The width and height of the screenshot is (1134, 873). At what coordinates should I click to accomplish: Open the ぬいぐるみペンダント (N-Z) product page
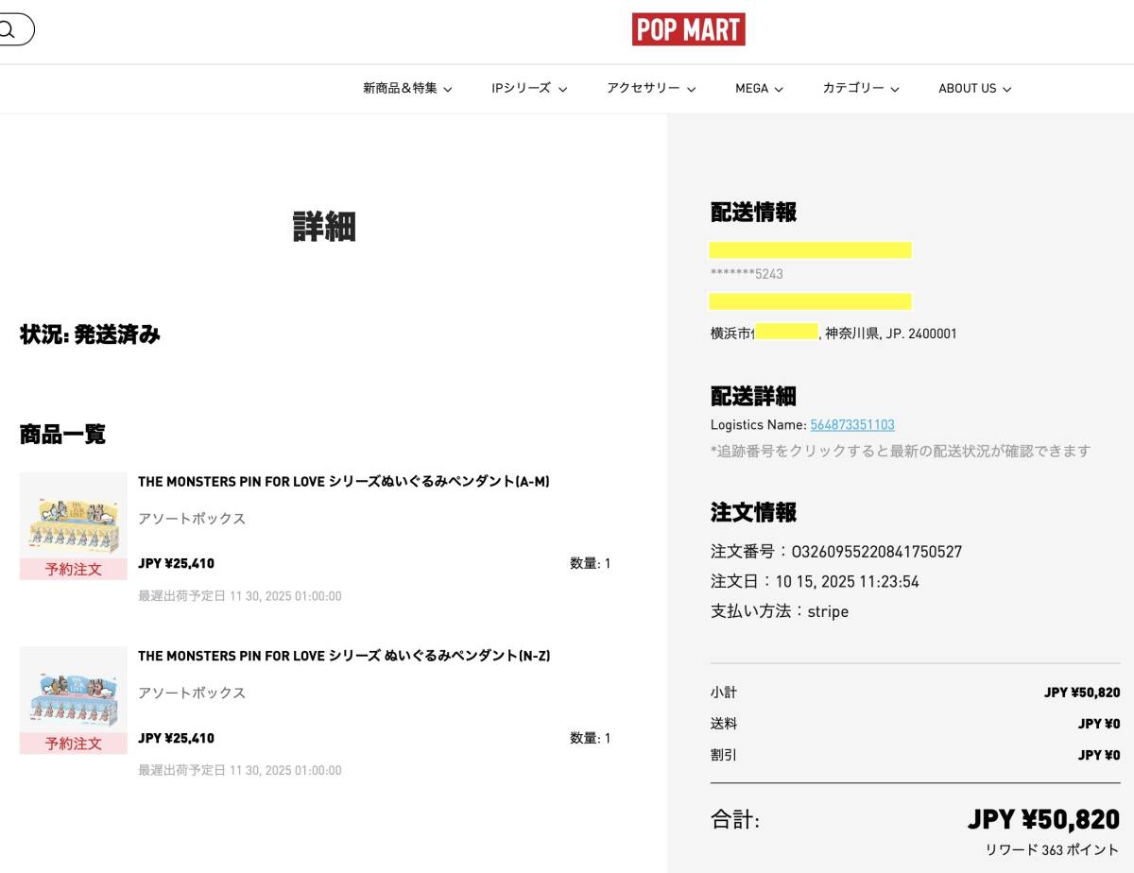(344, 656)
